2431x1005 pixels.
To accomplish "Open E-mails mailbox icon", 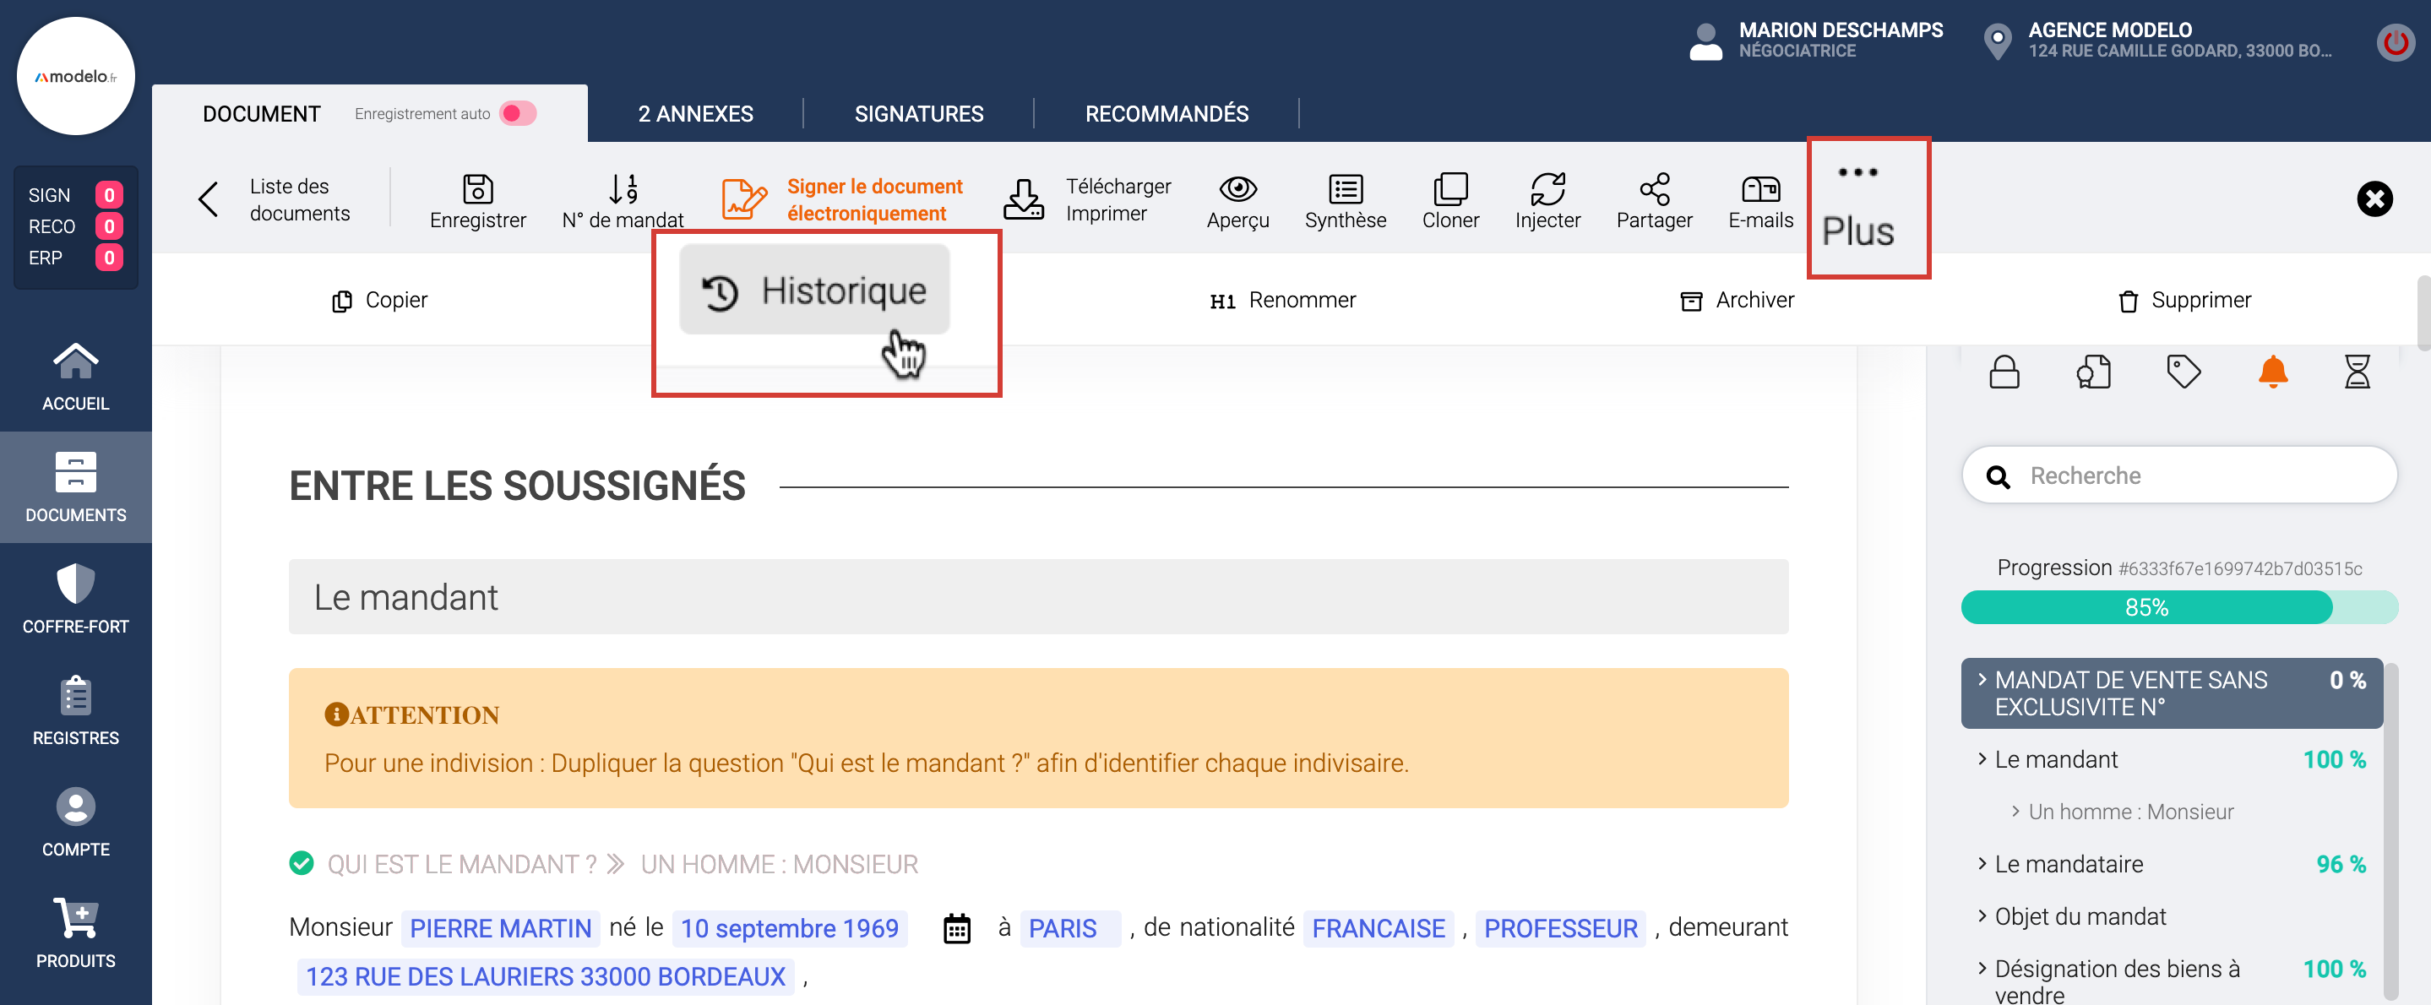I will [x=1760, y=190].
